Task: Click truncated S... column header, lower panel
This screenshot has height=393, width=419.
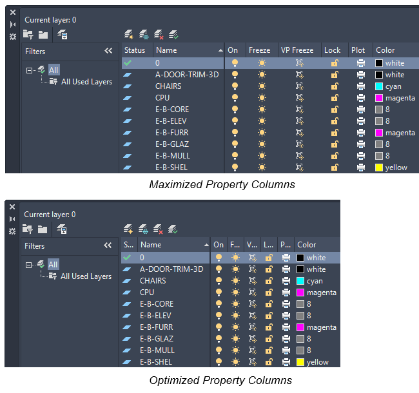Action: [129, 245]
